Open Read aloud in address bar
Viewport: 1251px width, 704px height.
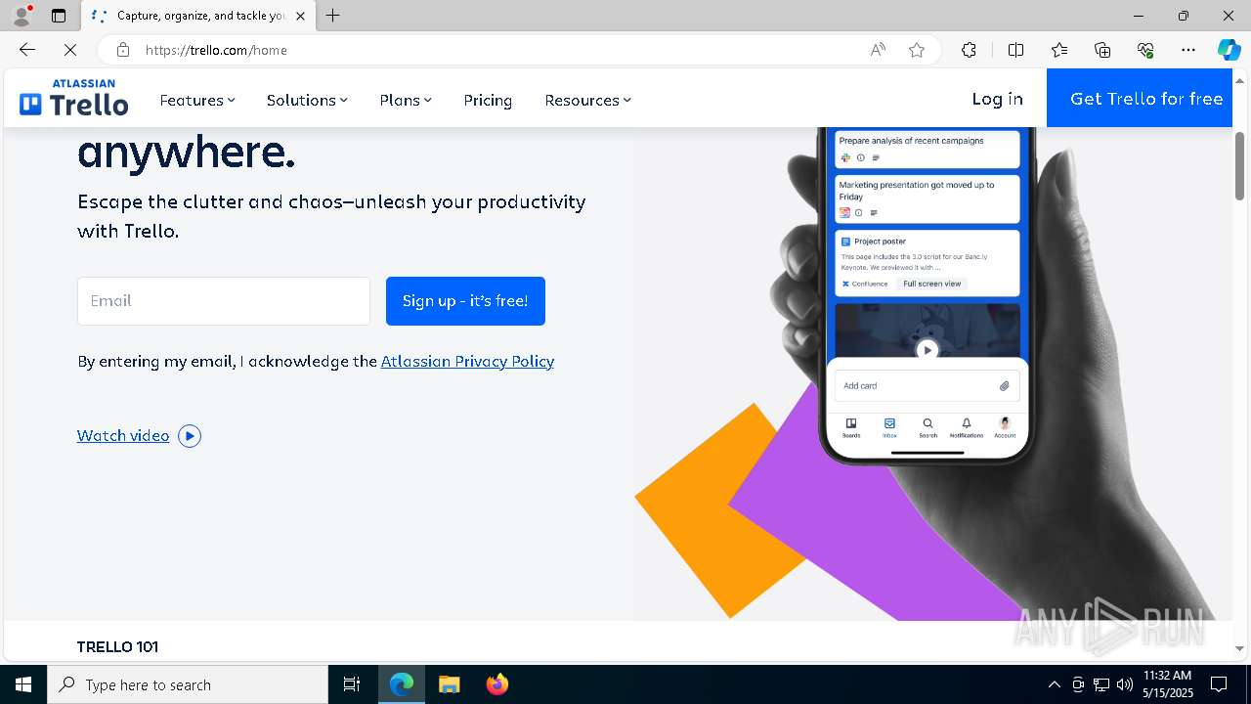coord(878,50)
